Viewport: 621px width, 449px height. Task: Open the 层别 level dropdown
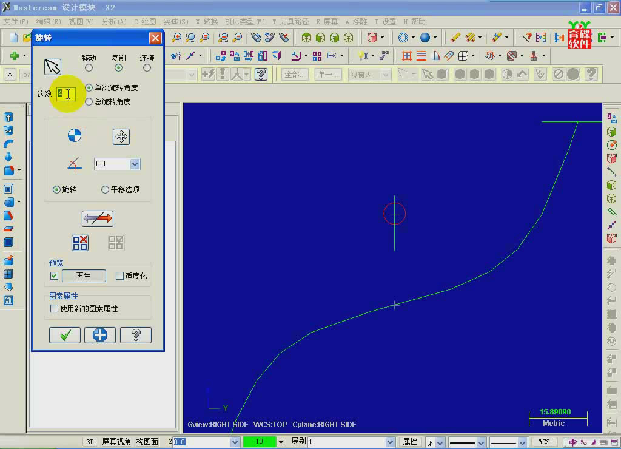click(x=390, y=442)
